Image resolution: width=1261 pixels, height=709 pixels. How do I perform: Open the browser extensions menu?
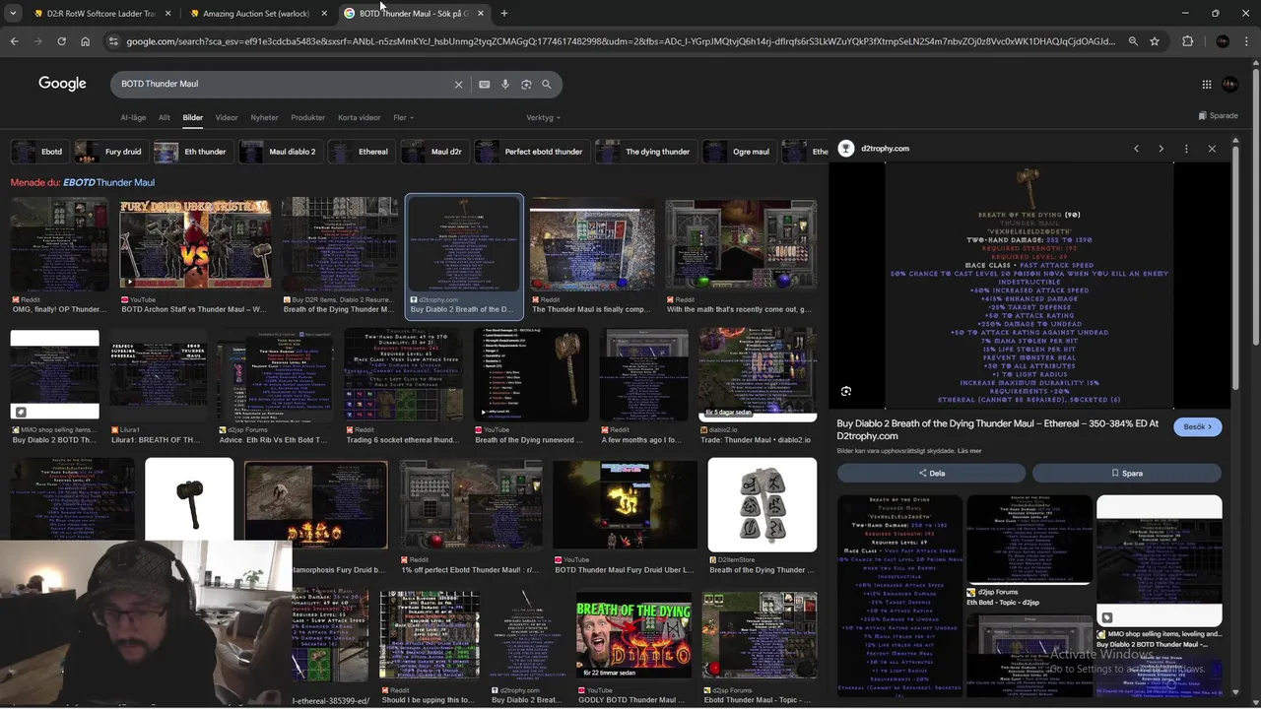(x=1187, y=41)
